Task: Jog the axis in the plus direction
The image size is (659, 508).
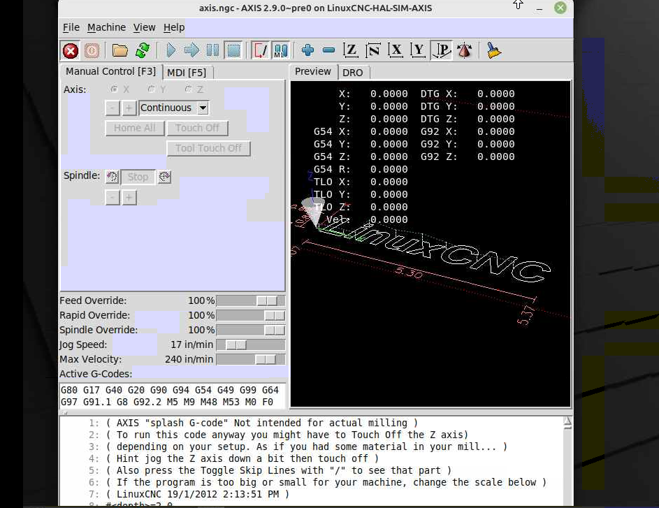Action: [x=129, y=108]
